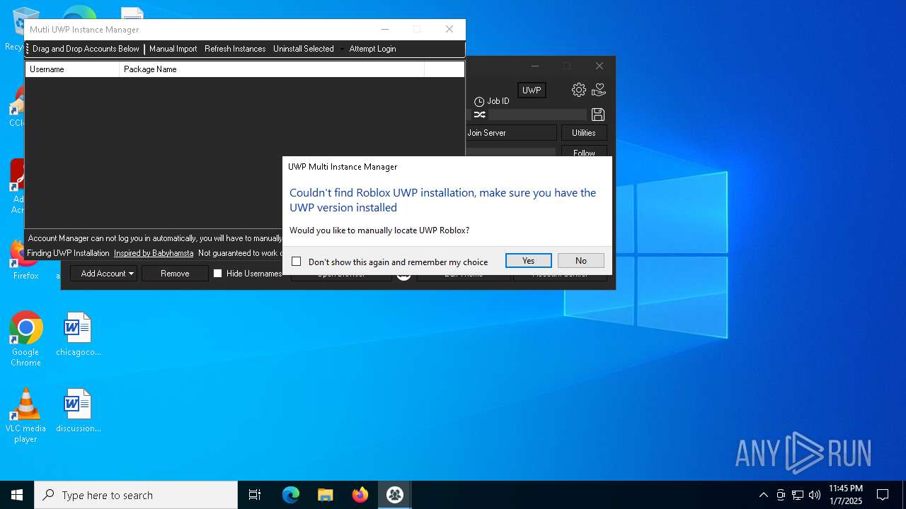Open settings gear in Account Manager

coord(579,90)
